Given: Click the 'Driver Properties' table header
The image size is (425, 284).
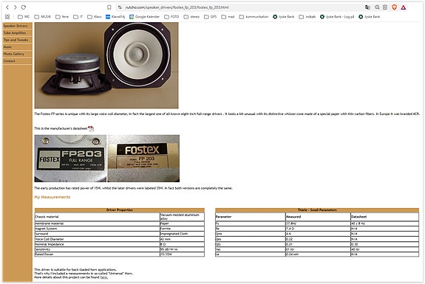Looking at the screenshot, I should [x=120, y=210].
